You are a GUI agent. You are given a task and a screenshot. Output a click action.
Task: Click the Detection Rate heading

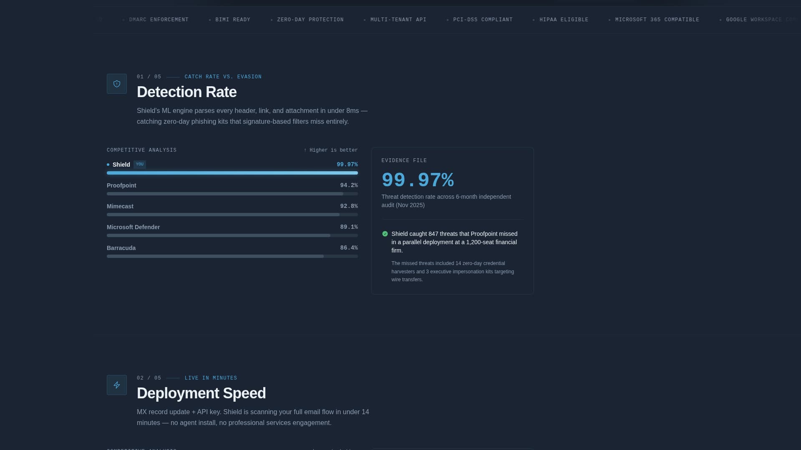[x=186, y=92]
